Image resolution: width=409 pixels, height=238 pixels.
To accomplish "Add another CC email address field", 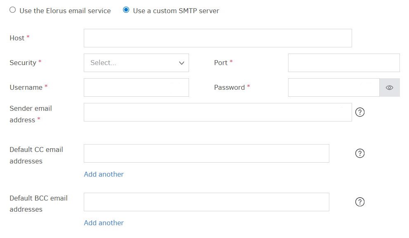I will click(x=104, y=174).
